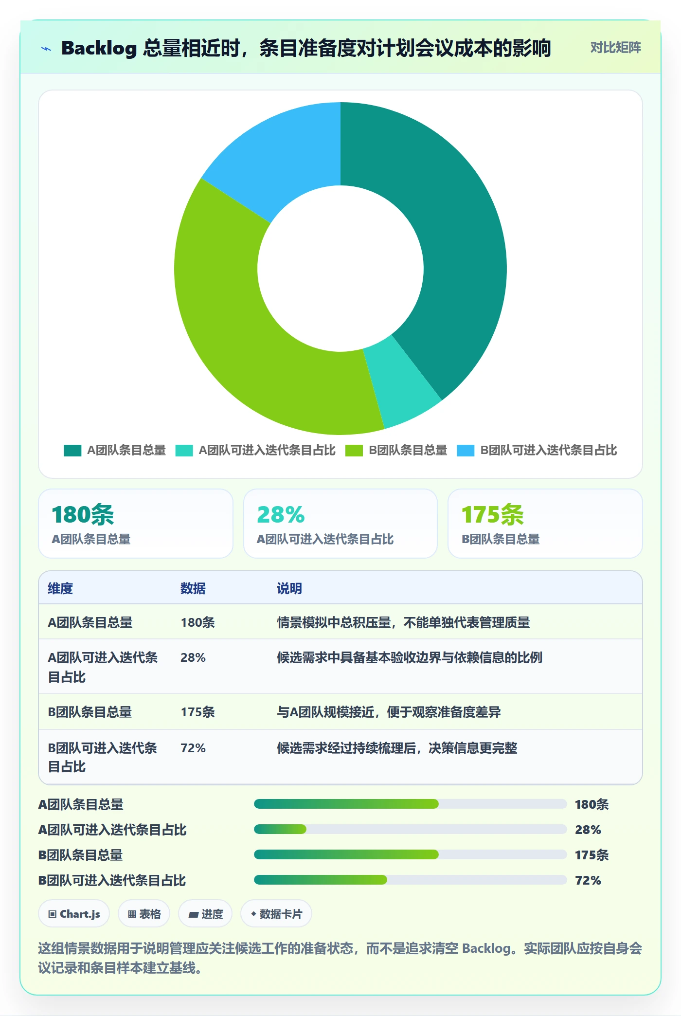Click the 表格 tag chip

point(144,914)
